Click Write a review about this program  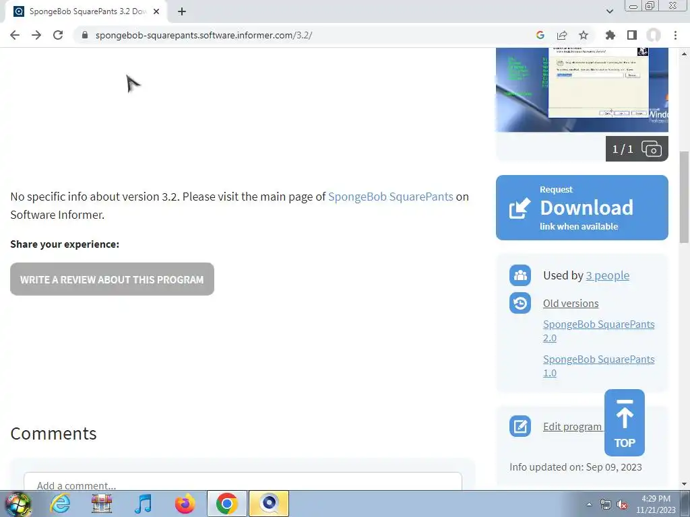(113, 279)
